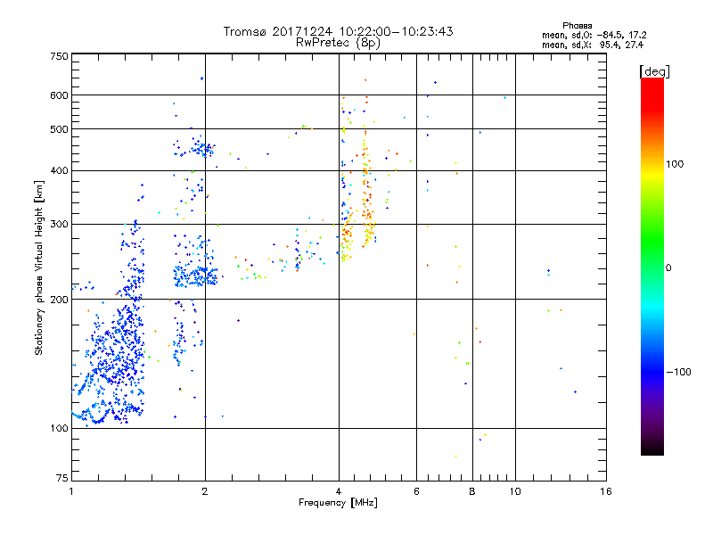The width and height of the screenshot is (713, 535).
Task: Click the '[deg]' colorbar unit label
Action: pos(654,71)
